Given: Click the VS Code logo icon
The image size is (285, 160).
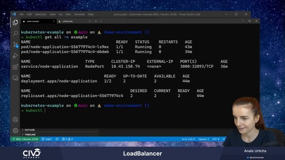Looking at the screenshot, I should click(x=14, y=14).
